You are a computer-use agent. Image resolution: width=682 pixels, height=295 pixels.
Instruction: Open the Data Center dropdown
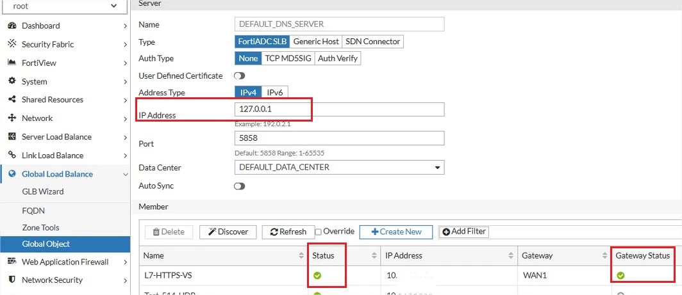pyautogui.click(x=339, y=167)
